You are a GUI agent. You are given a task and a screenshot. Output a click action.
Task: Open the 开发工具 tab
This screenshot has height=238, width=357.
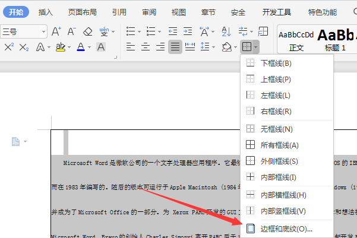(x=277, y=12)
